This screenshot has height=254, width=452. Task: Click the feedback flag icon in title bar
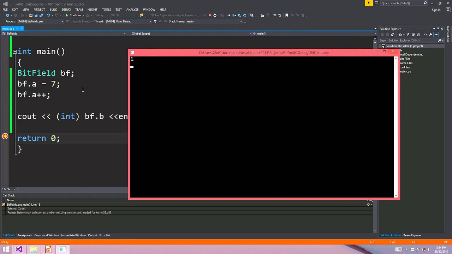(x=369, y=3)
